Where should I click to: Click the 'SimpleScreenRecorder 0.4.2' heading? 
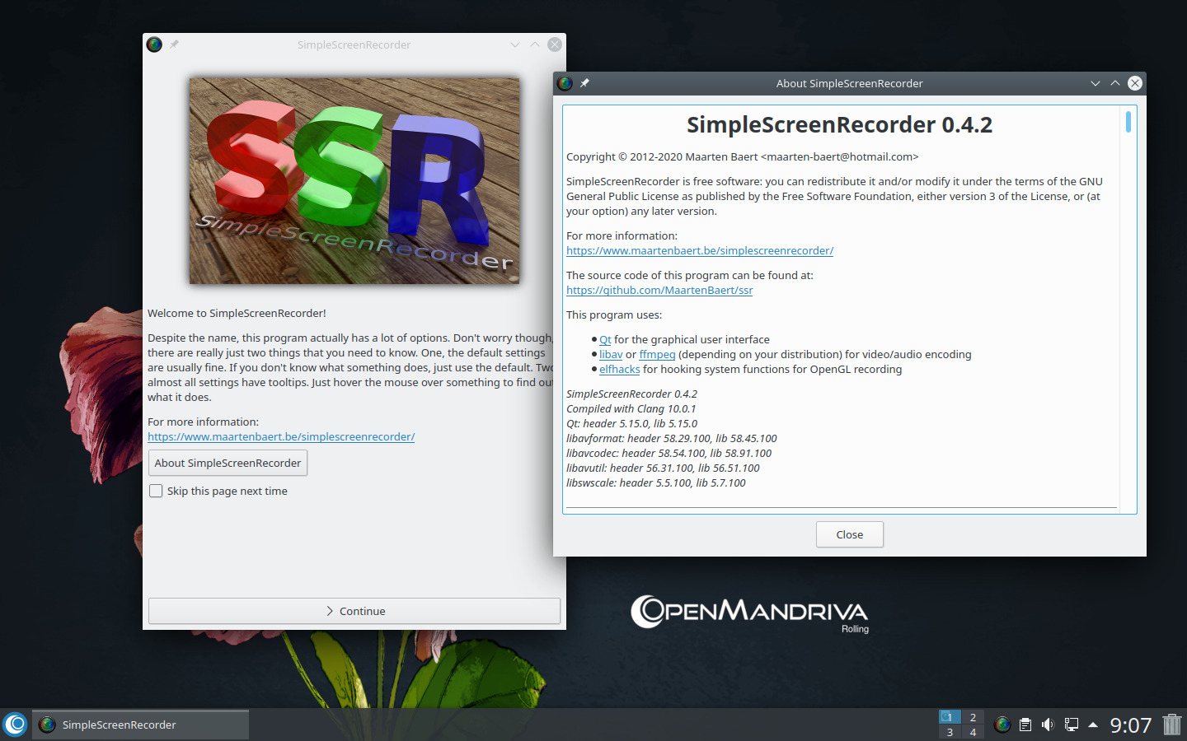point(839,124)
